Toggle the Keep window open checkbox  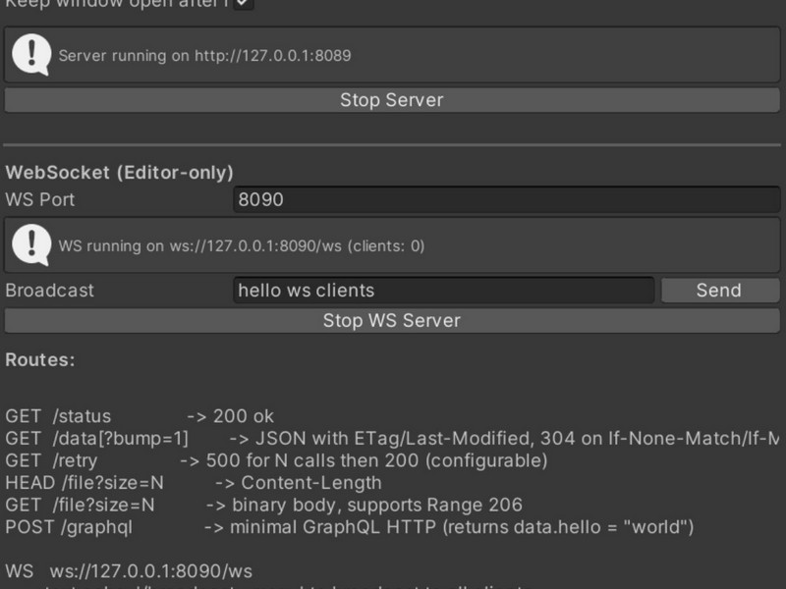coord(244,4)
